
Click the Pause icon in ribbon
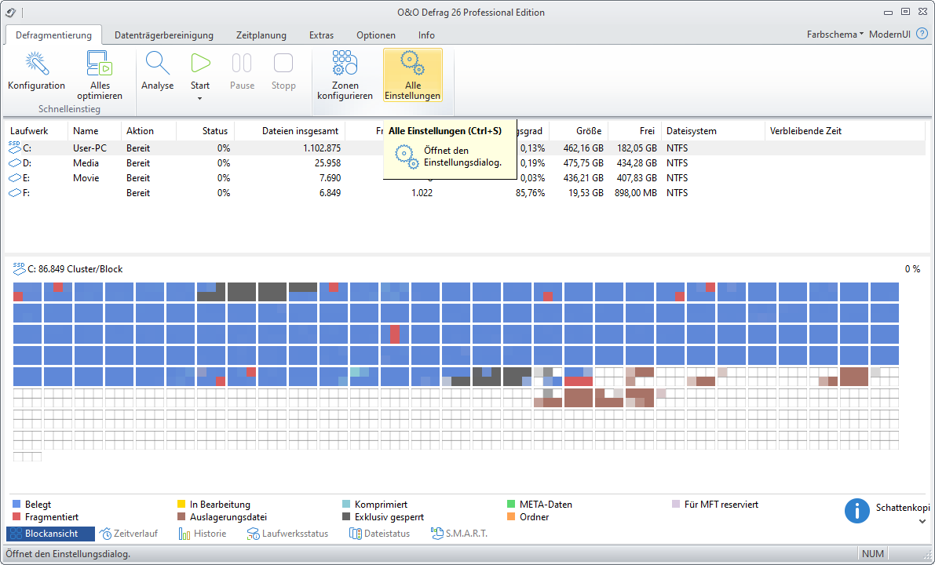(x=242, y=64)
